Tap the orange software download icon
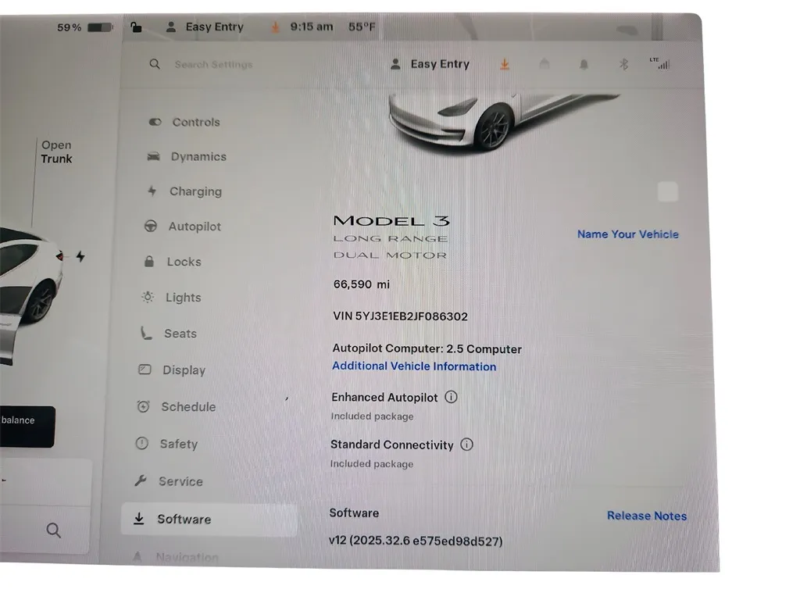 [505, 64]
